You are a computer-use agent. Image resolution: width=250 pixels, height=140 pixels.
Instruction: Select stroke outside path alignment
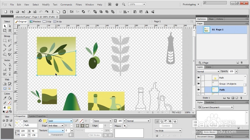point(87,126)
